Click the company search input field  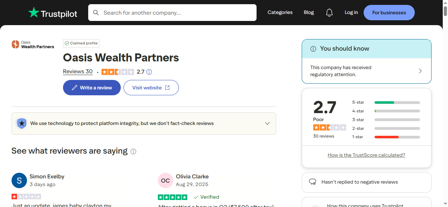point(171,13)
